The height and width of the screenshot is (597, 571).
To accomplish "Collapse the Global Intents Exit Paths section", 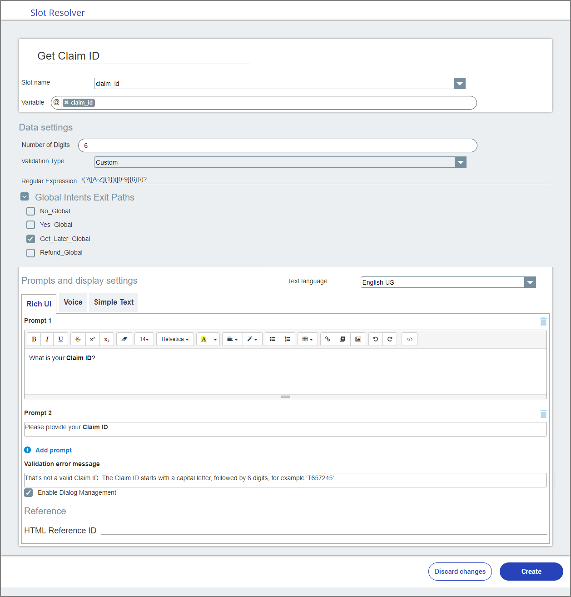I will (x=25, y=197).
